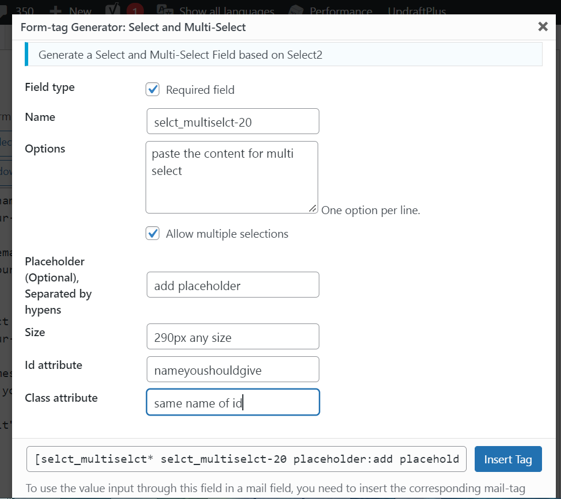The width and height of the screenshot is (561, 499).
Task: Click the generated shortcode tag field
Action: (x=247, y=459)
